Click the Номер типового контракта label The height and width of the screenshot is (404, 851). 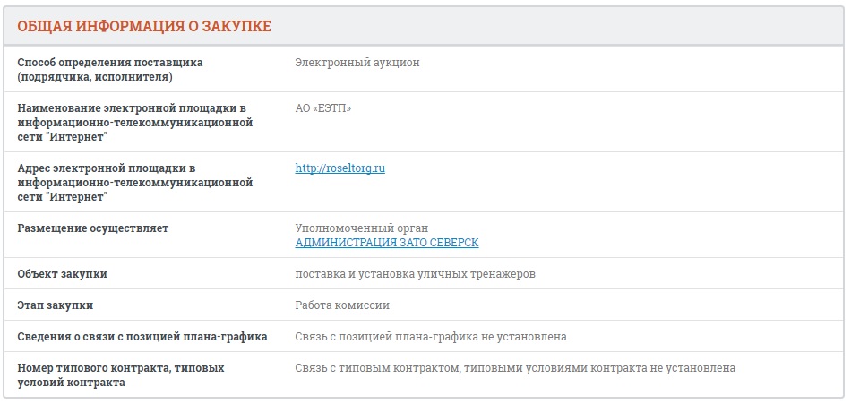pyautogui.click(x=121, y=368)
